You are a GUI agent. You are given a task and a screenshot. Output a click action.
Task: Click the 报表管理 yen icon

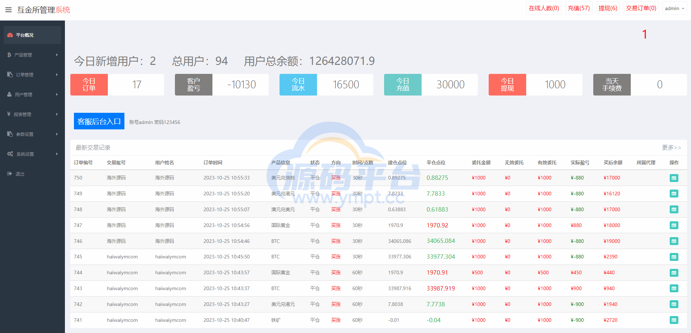click(x=9, y=114)
